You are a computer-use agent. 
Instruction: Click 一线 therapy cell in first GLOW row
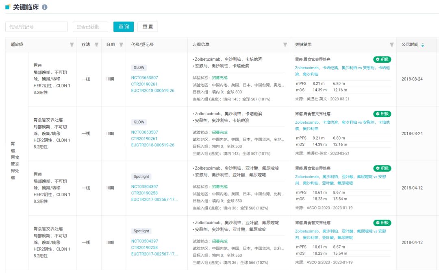(x=86, y=79)
